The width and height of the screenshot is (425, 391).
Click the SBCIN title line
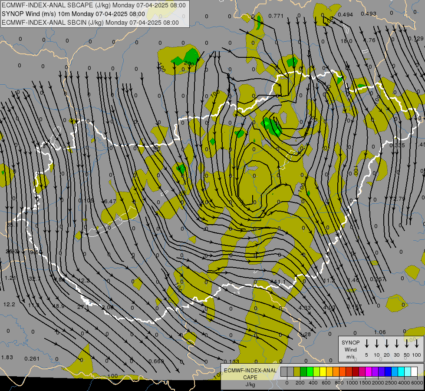tap(90, 23)
